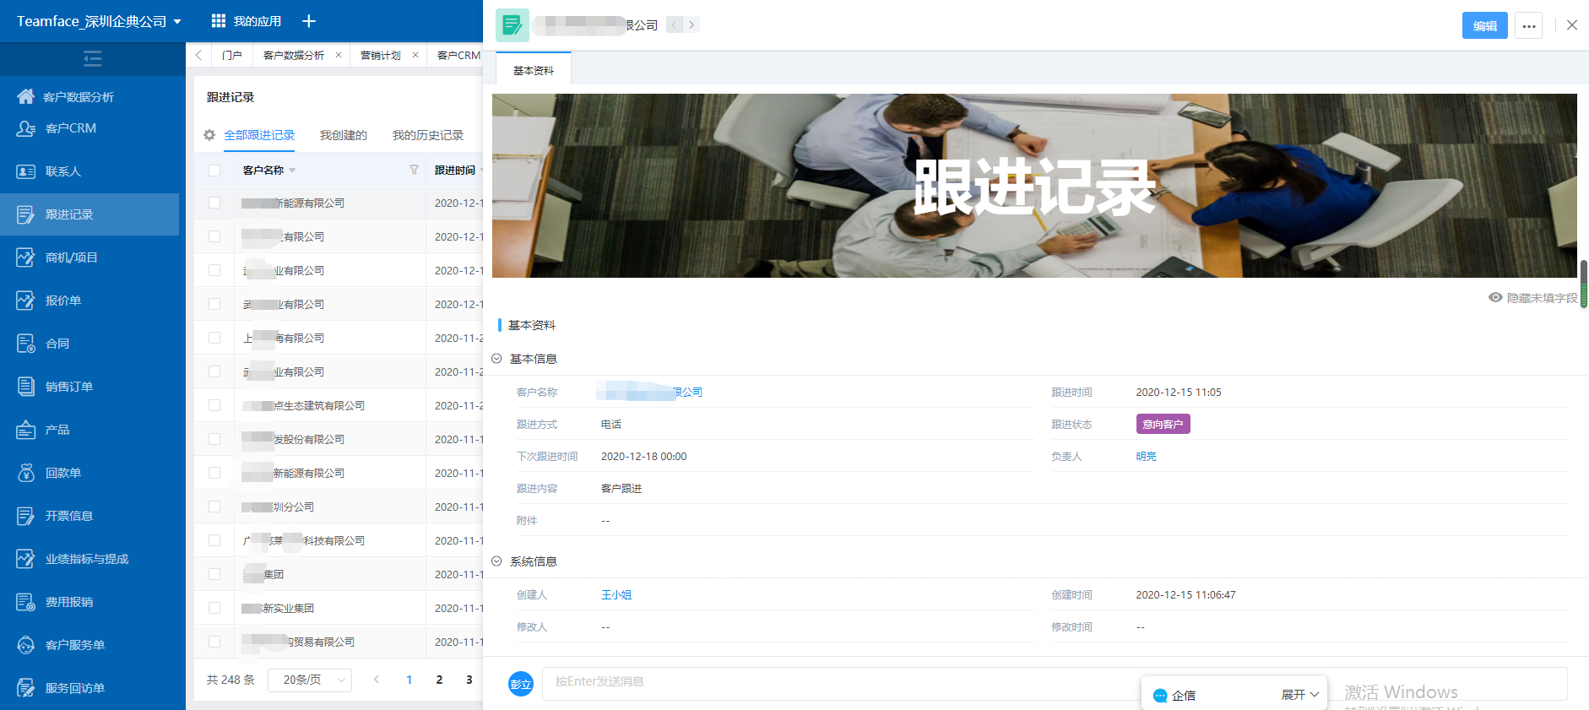Open 商机/项目 from the sidebar
Viewport: 1589px width, 710px height.
pos(71,257)
